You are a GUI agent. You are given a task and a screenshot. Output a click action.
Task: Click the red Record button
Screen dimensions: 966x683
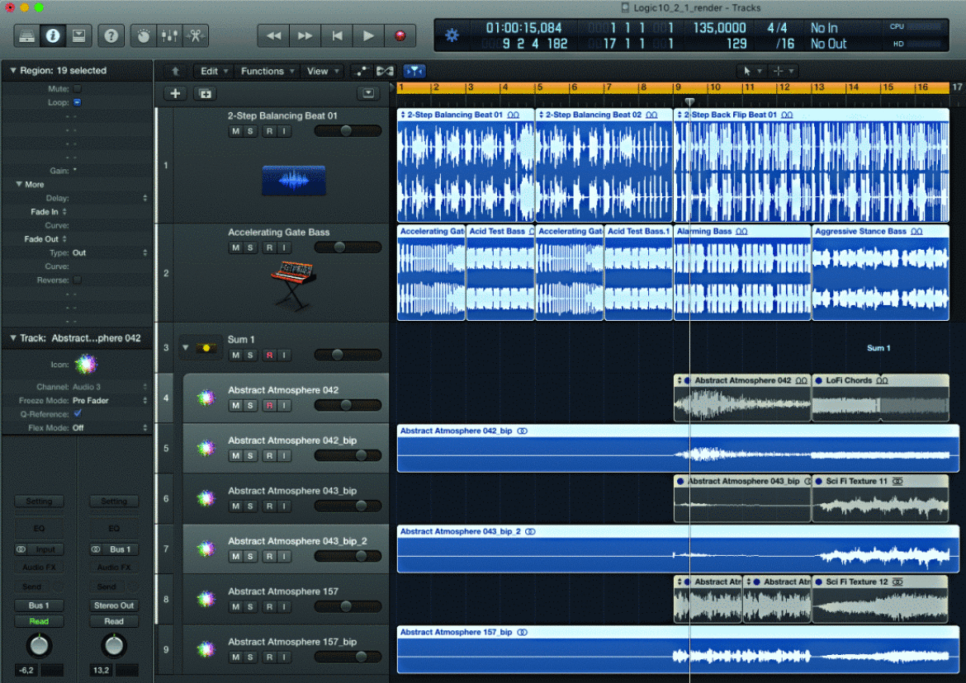[400, 35]
